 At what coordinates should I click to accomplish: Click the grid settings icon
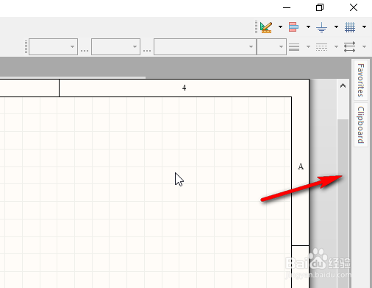point(350,27)
